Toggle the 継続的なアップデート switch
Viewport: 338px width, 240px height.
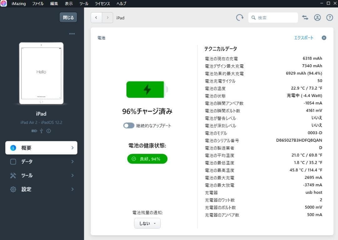[x=129, y=125]
